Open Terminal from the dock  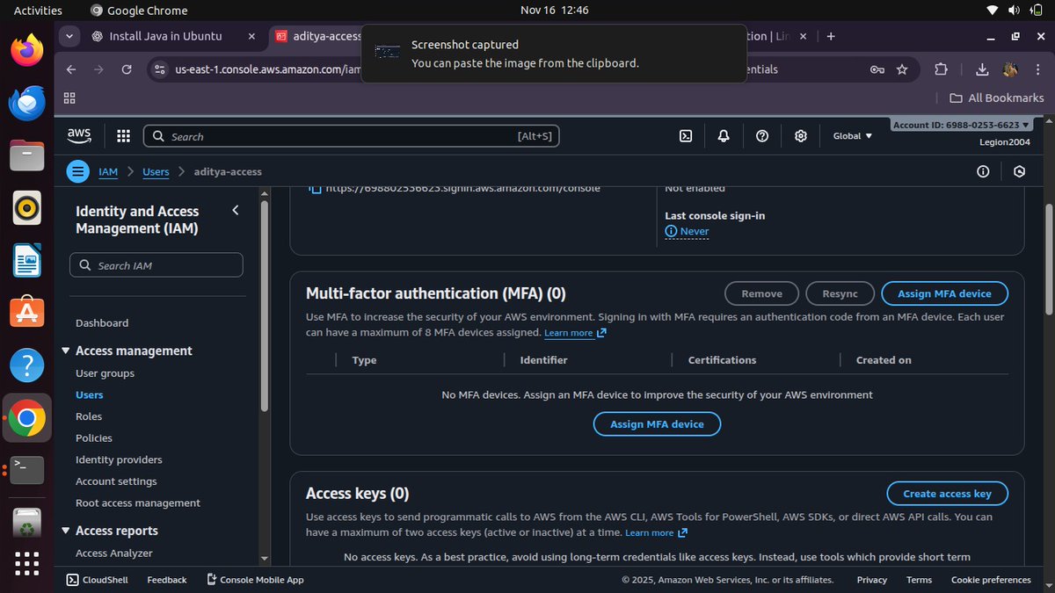coord(27,470)
